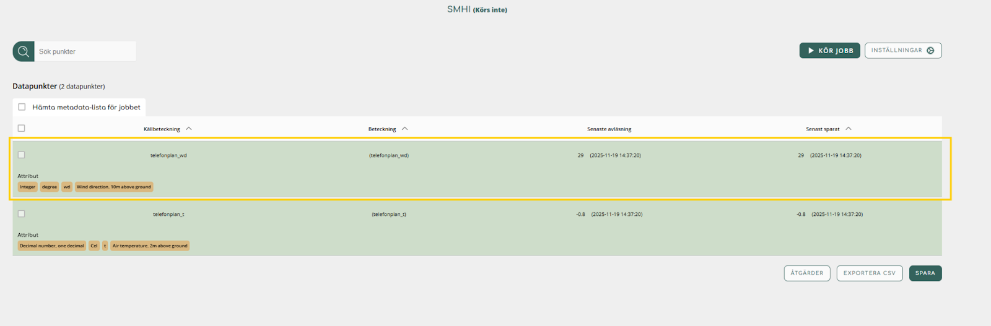Screen dimensions: 991x326
Task: Toggle Hämta metadata-lista för jobbet checkbox
Action: point(22,107)
